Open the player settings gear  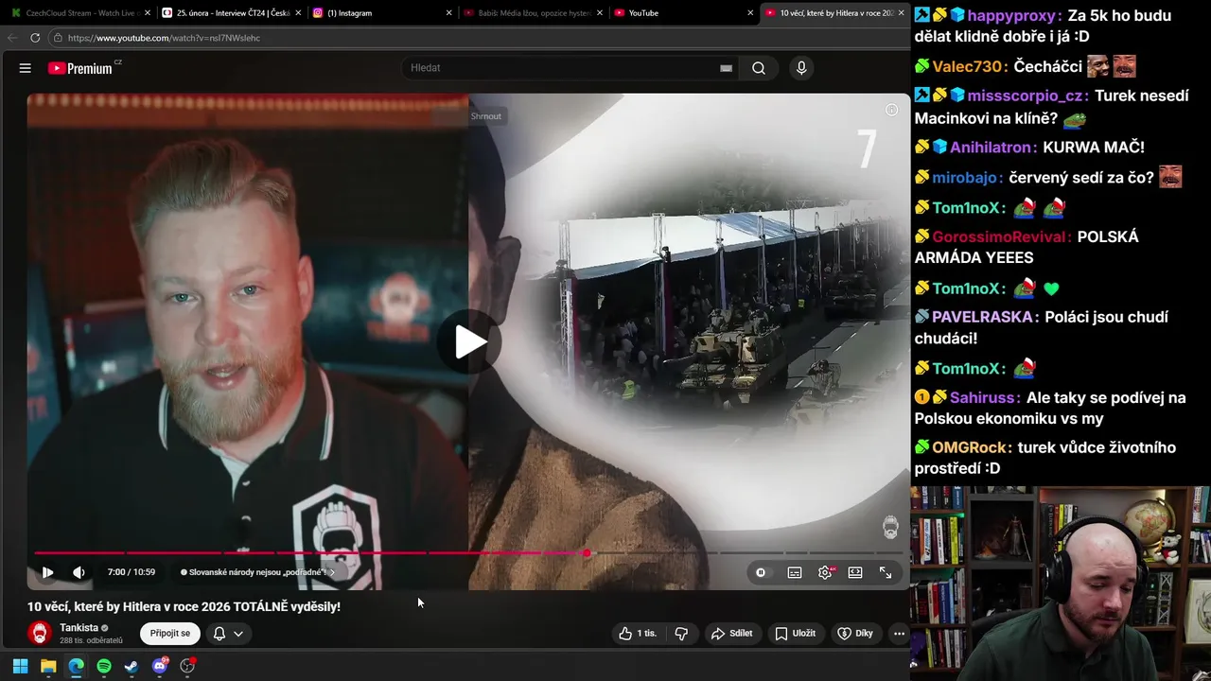[826, 572]
